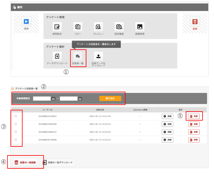Open 画像管理 image management icon
This screenshot has height=181, width=214.
click(x=140, y=27)
